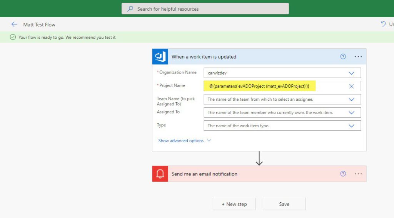Click the 'Project Name' label
Screen dimensions: 394x218
[172, 85]
